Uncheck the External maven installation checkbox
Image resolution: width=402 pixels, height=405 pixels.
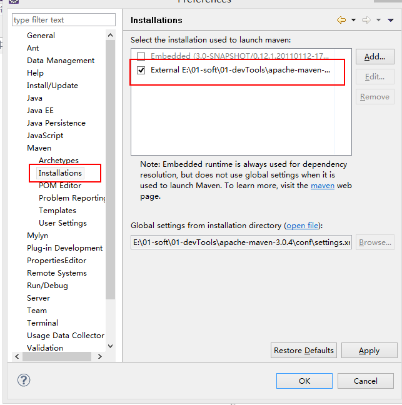pos(141,70)
